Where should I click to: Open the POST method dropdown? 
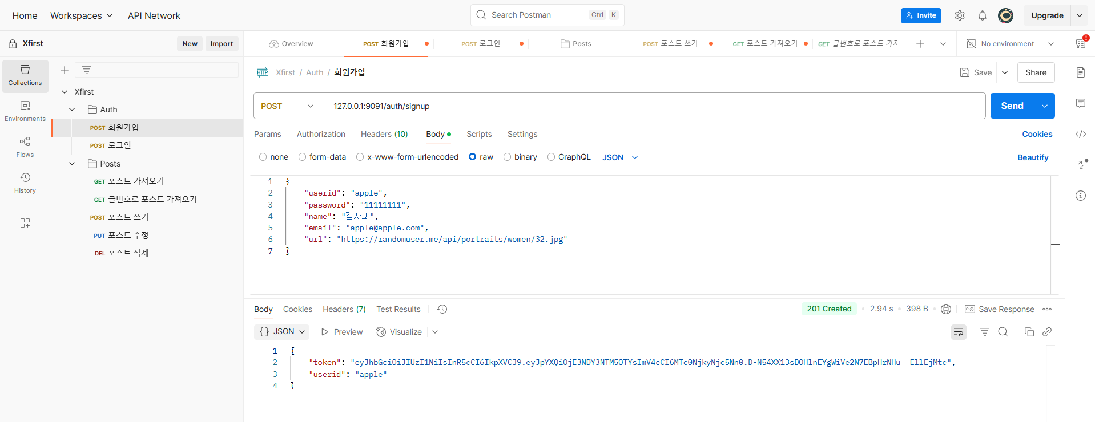coord(288,106)
